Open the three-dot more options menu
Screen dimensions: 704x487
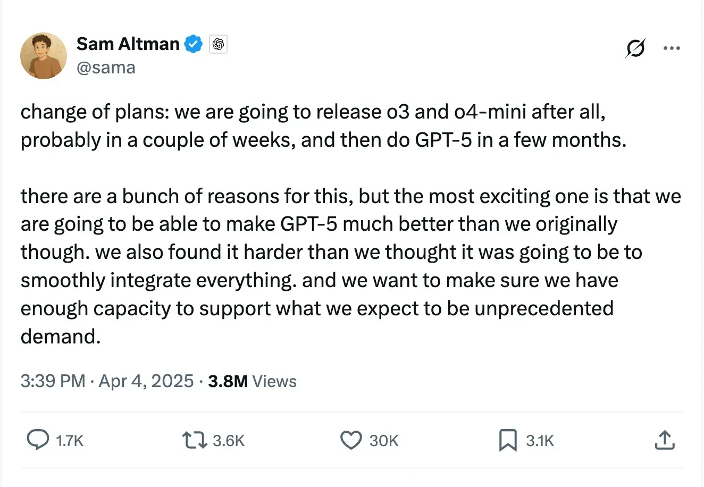click(672, 48)
